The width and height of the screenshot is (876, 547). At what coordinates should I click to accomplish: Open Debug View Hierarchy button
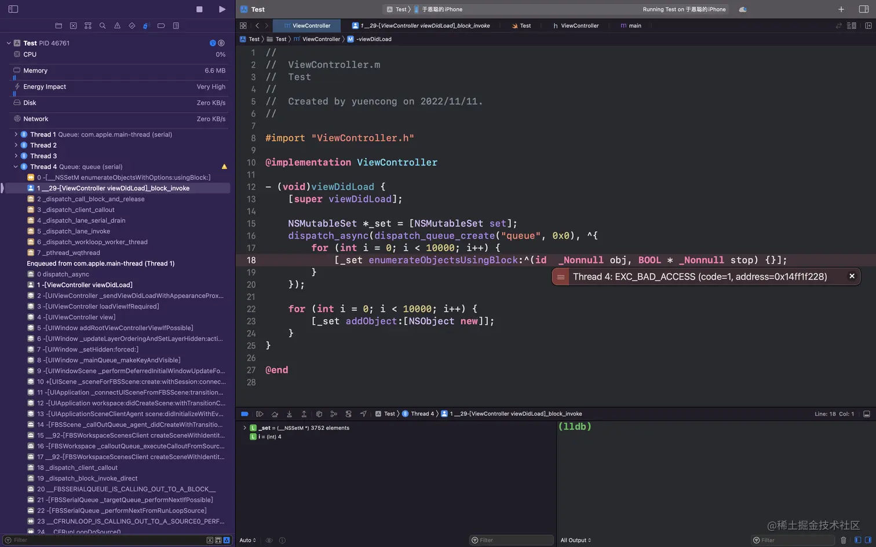(x=319, y=414)
